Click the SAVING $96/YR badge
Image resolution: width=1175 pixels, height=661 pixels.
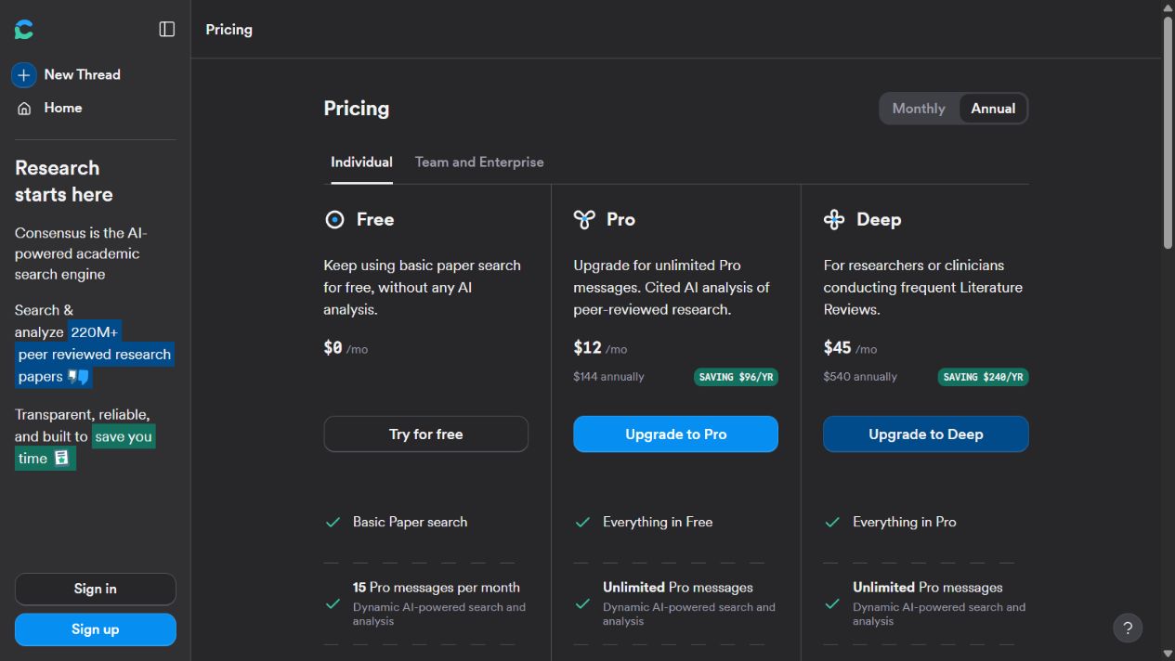pyautogui.click(x=736, y=377)
